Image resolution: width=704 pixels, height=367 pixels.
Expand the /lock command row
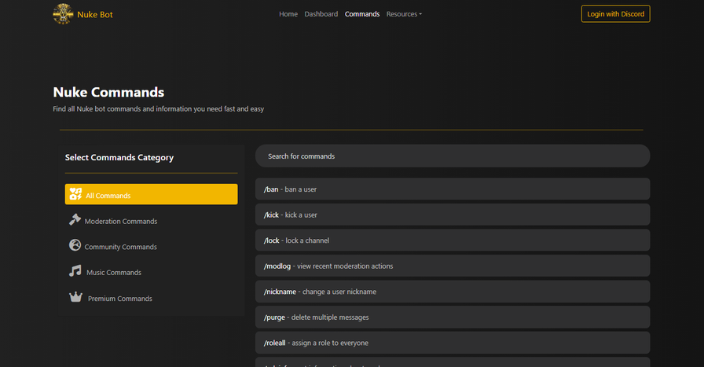(453, 240)
